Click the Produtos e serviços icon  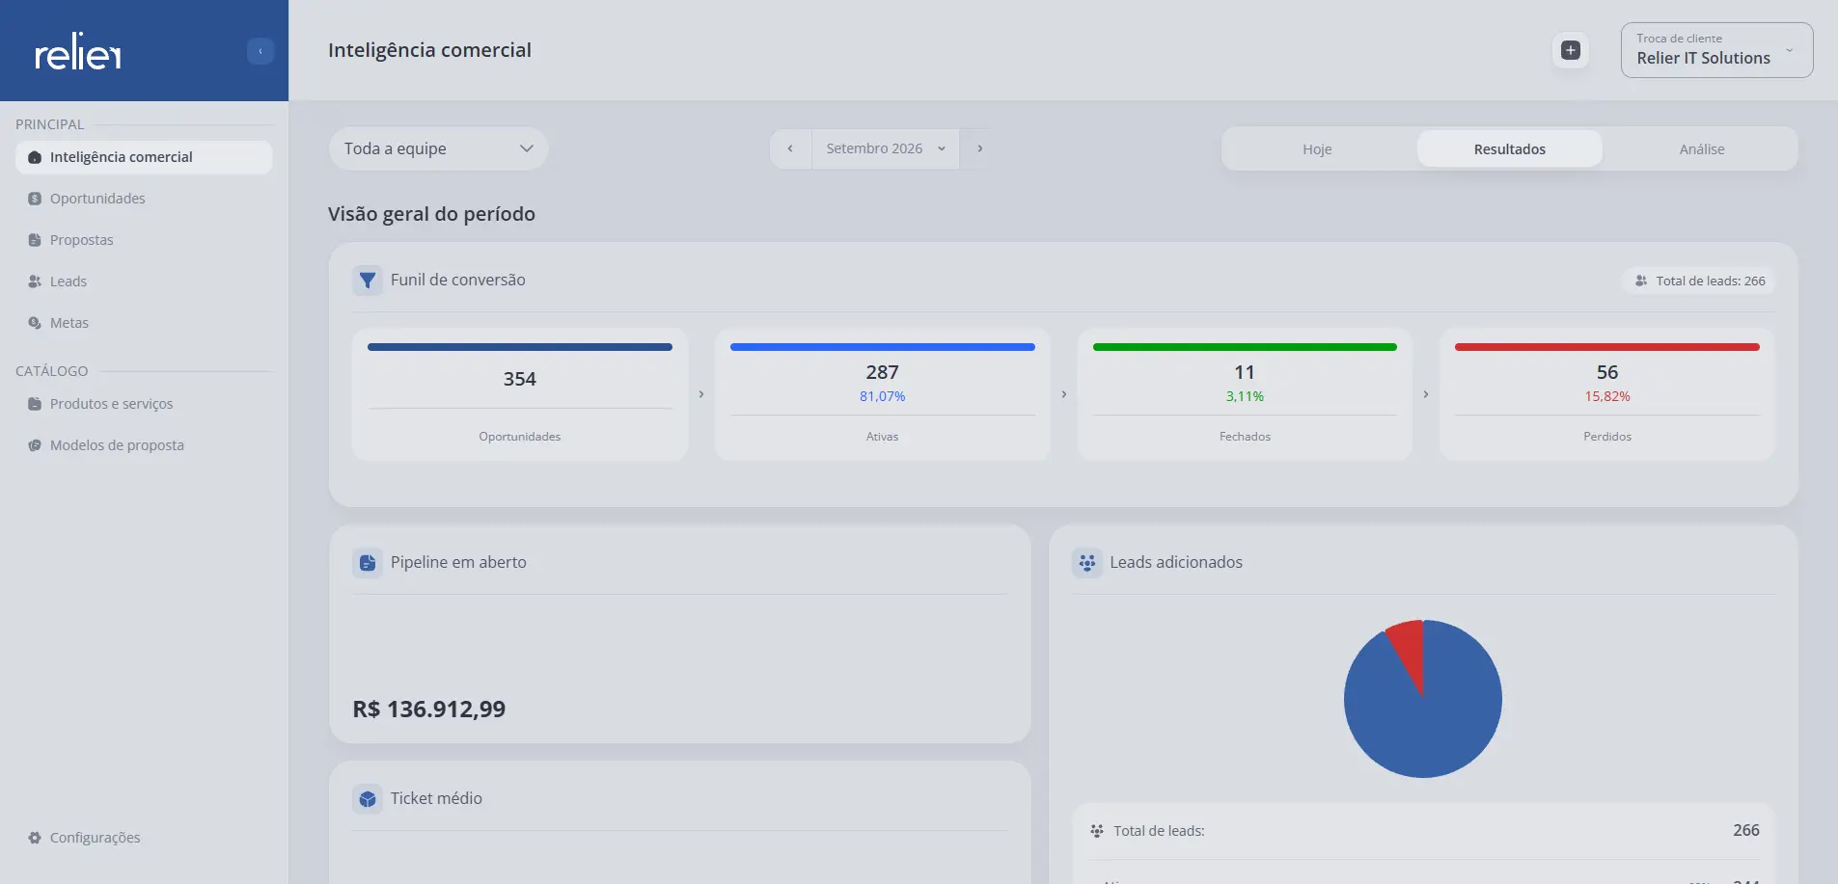pos(35,404)
